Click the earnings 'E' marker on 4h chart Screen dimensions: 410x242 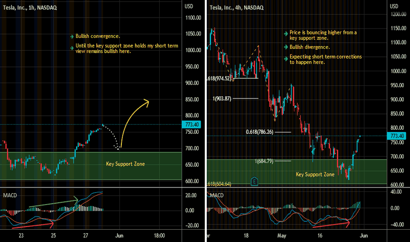tap(254, 181)
